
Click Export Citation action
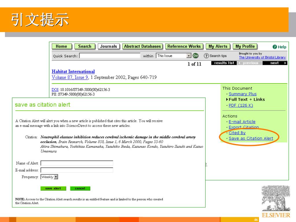(244, 127)
